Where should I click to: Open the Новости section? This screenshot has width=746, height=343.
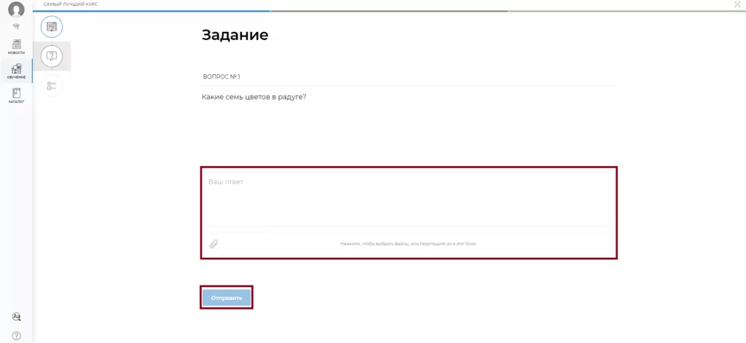[16, 47]
